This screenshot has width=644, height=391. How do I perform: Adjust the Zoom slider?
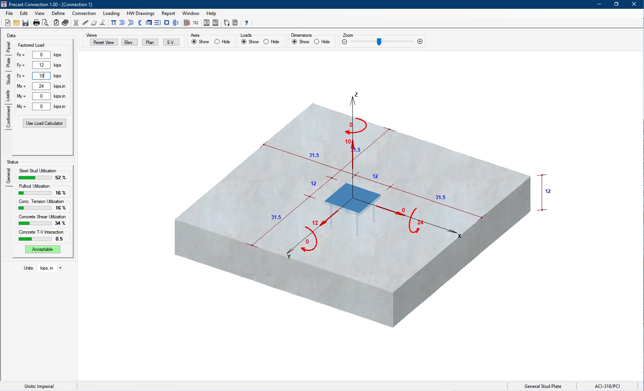pos(379,41)
